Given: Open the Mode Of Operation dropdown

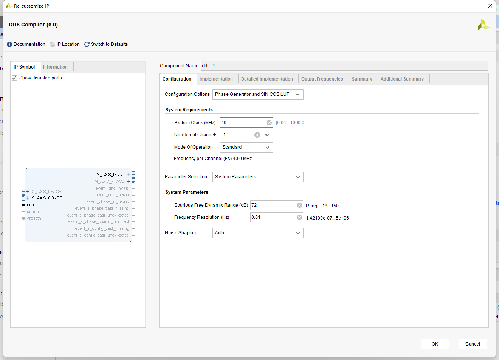Looking at the screenshot, I should click(x=246, y=147).
